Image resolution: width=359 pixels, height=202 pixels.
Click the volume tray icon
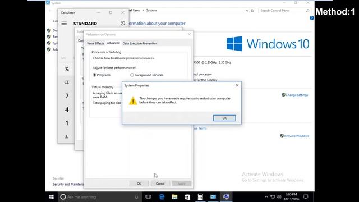click(279, 197)
